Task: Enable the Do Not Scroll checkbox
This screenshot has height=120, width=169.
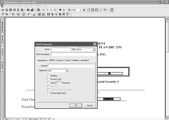Action: pyautogui.click(x=48, y=79)
